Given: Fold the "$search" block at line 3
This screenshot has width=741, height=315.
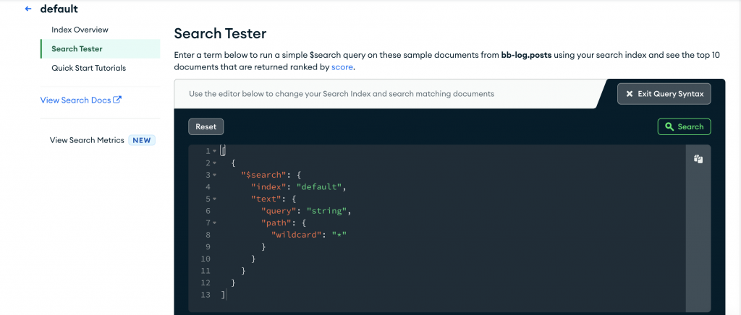Looking at the screenshot, I should coord(215,175).
